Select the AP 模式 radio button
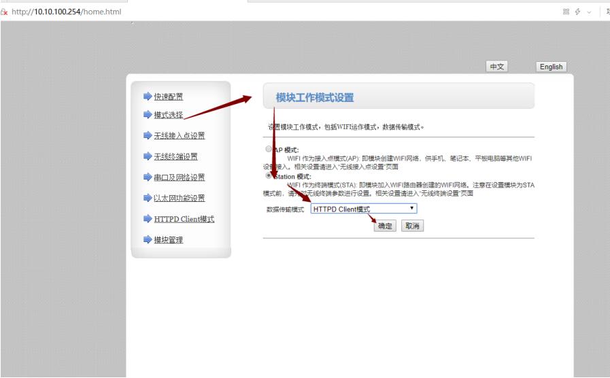The image size is (610, 378). [269, 149]
